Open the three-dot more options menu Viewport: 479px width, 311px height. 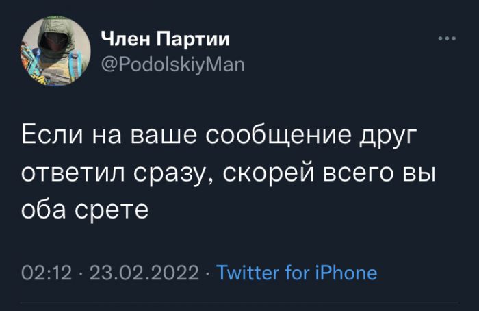coord(446,38)
